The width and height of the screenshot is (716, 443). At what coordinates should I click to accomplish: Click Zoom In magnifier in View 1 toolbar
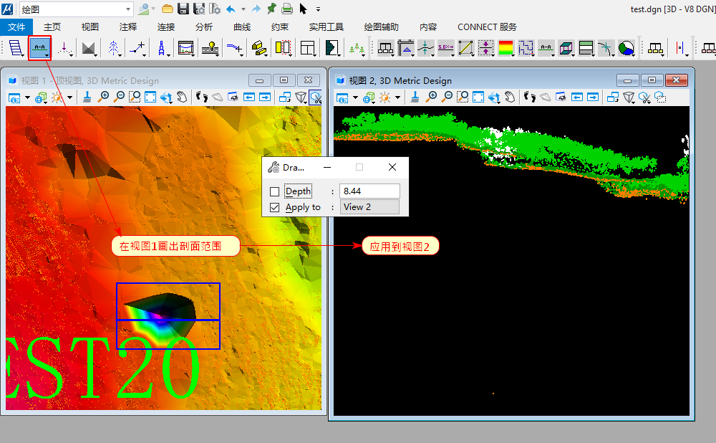(104, 97)
